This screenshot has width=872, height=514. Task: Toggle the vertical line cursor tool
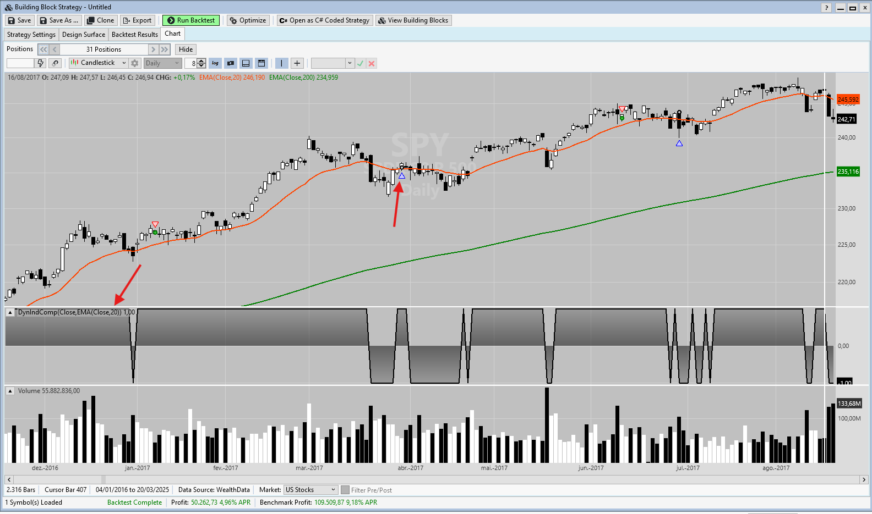click(x=281, y=63)
